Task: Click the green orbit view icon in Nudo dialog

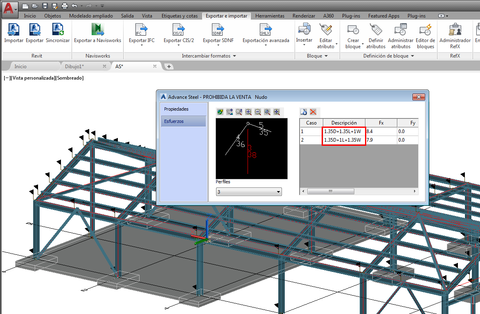Action: [x=220, y=112]
